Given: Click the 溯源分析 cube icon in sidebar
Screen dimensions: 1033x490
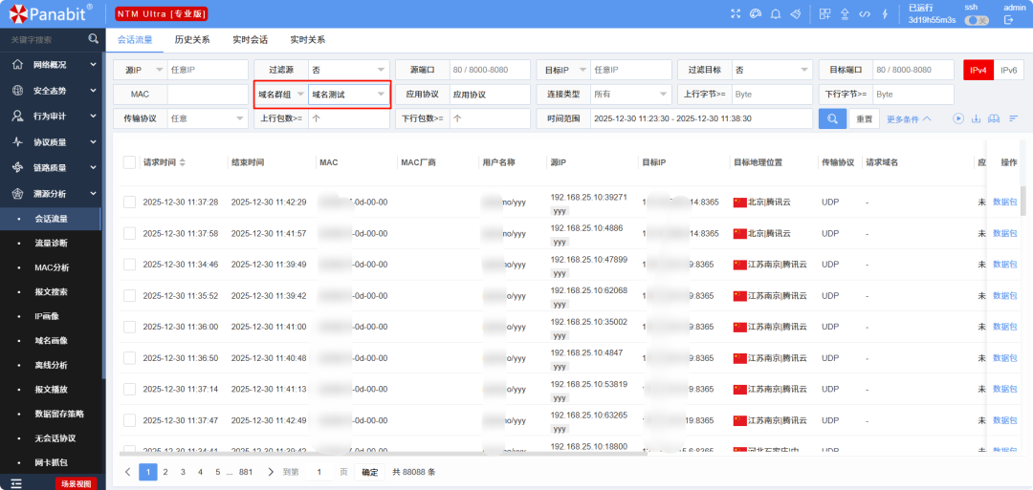Looking at the screenshot, I should pyautogui.click(x=18, y=193).
